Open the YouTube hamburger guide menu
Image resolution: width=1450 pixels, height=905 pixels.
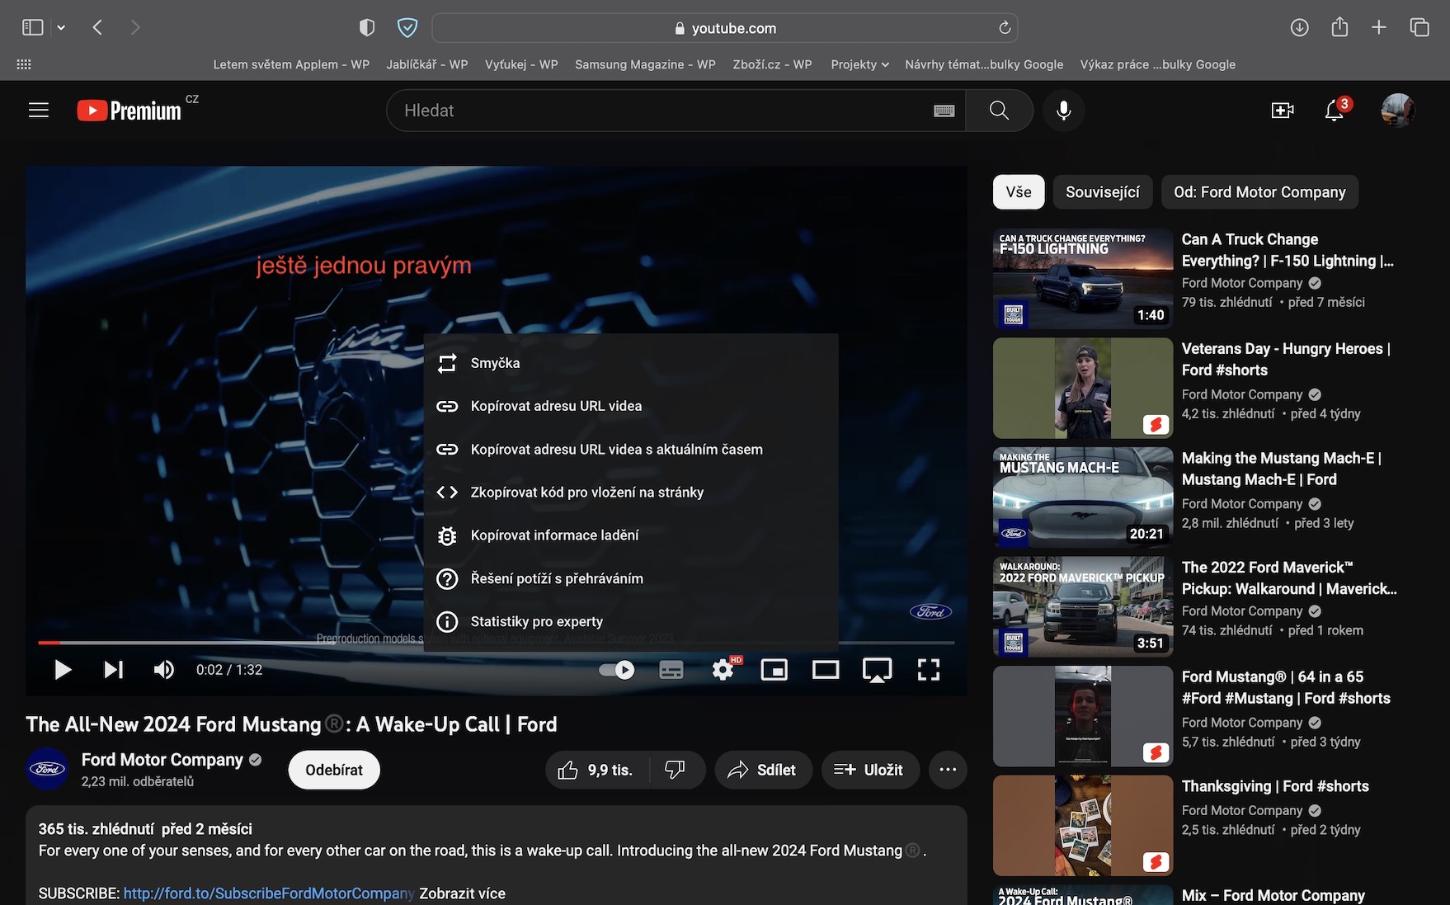[x=39, y=111]
